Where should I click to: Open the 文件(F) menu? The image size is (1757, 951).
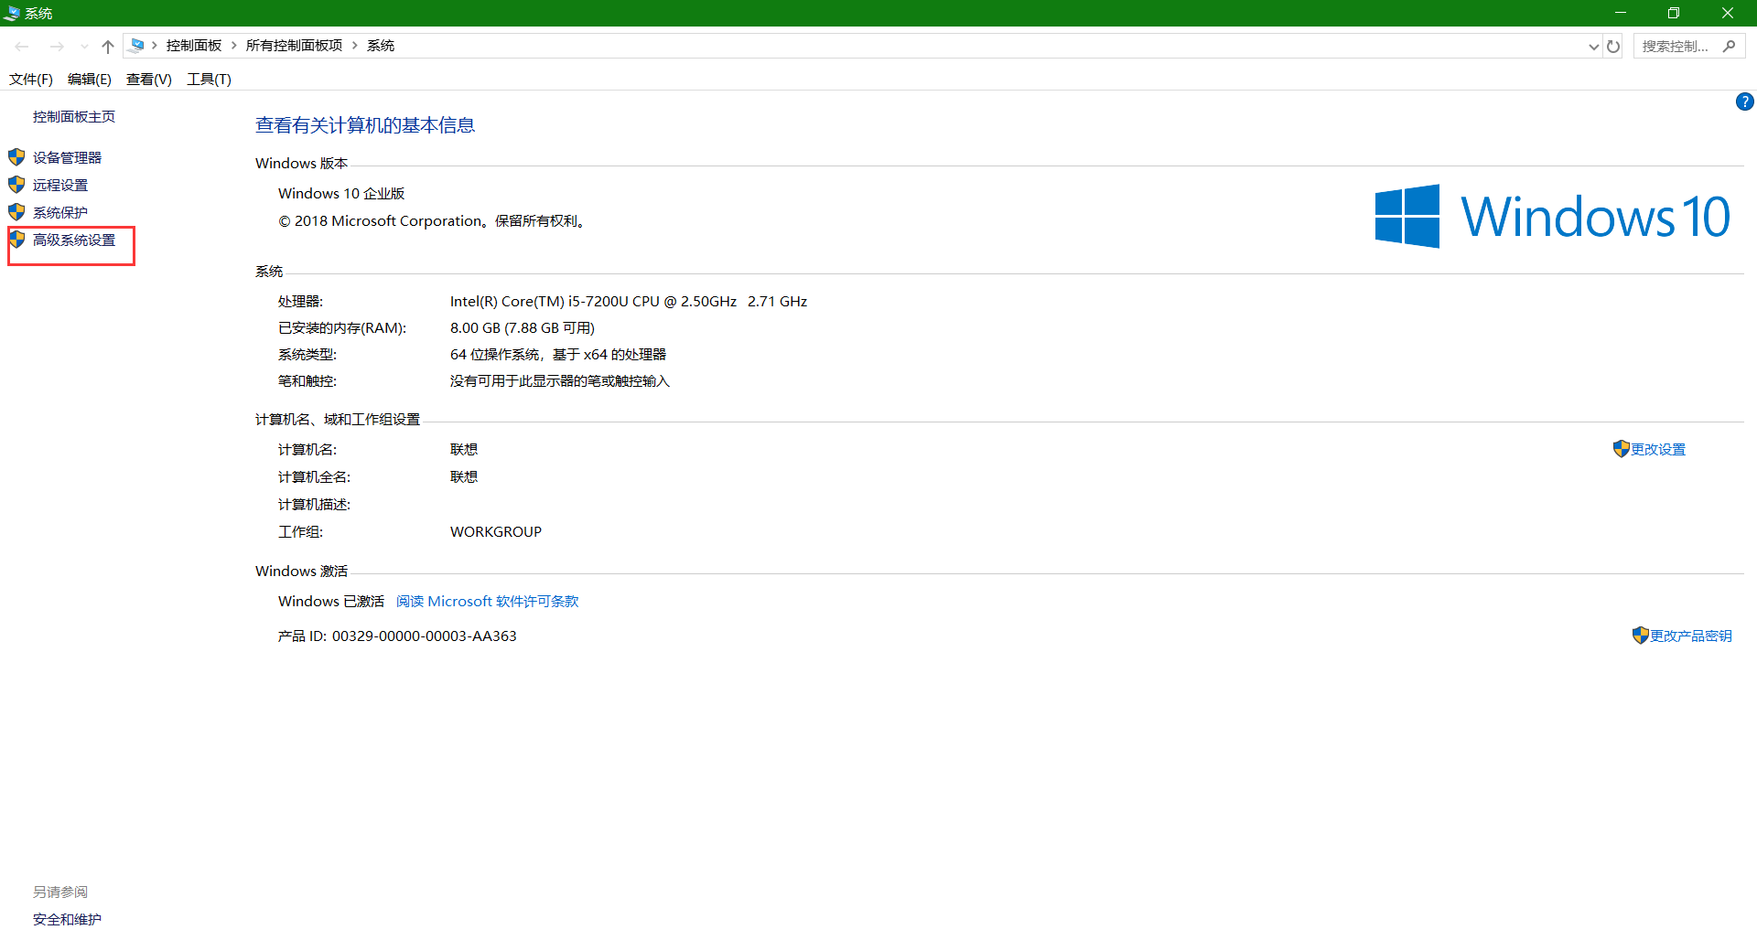point(31,80)
